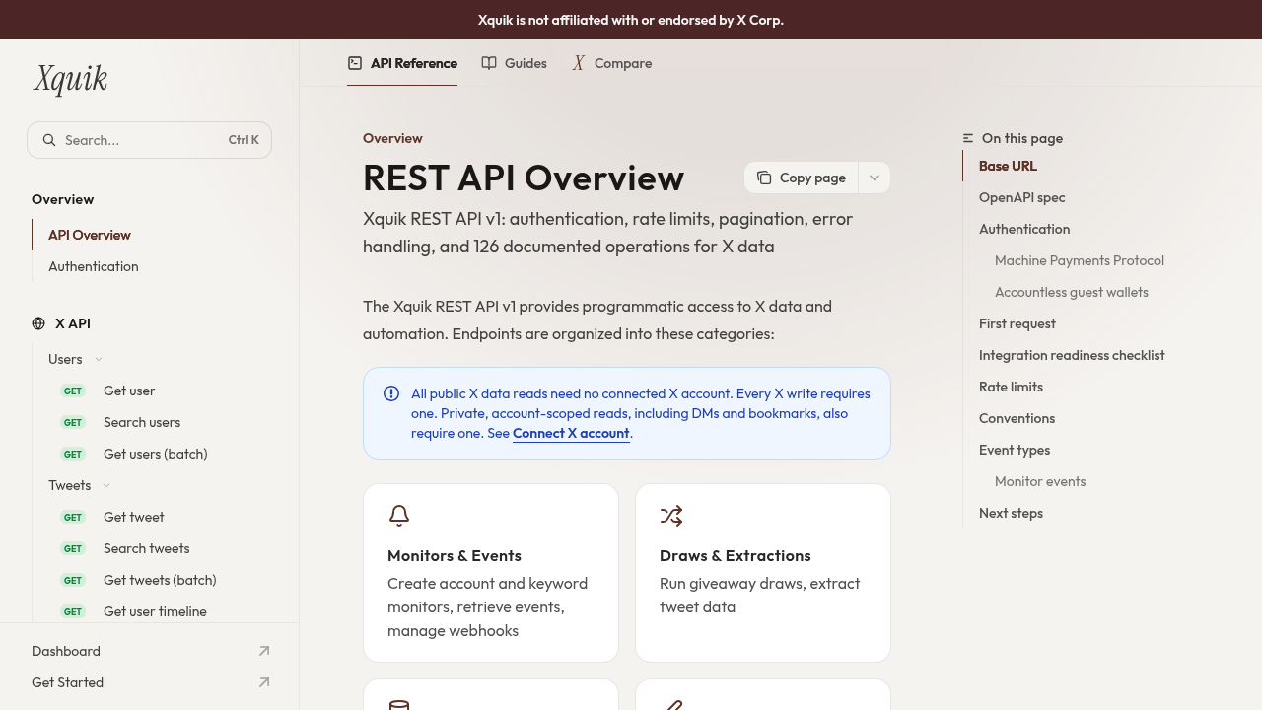
Task: Jump to Authentication in On this page
Action: point(1024,229)
